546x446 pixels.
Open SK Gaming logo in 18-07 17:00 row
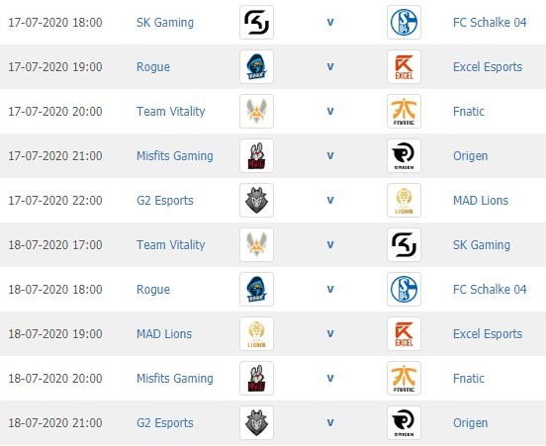tap(404, 245)
